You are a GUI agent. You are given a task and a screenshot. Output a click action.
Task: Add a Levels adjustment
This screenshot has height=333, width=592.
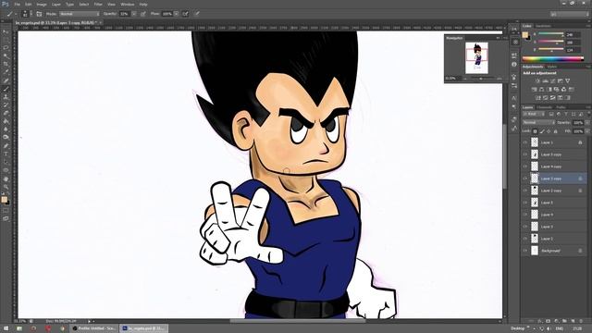coord(545,80)
